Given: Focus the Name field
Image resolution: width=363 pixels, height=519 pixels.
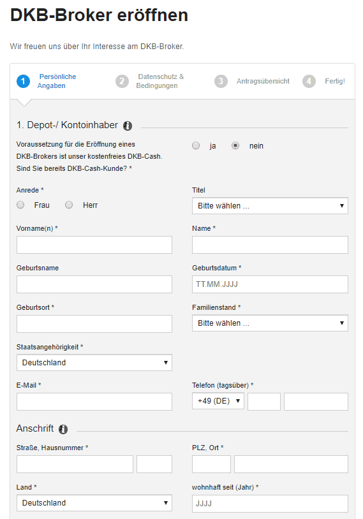Looking at the screenshot, I should pos(270,245).
